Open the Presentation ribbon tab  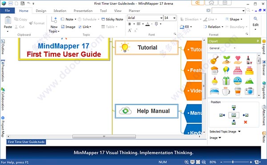pos(83,11)
